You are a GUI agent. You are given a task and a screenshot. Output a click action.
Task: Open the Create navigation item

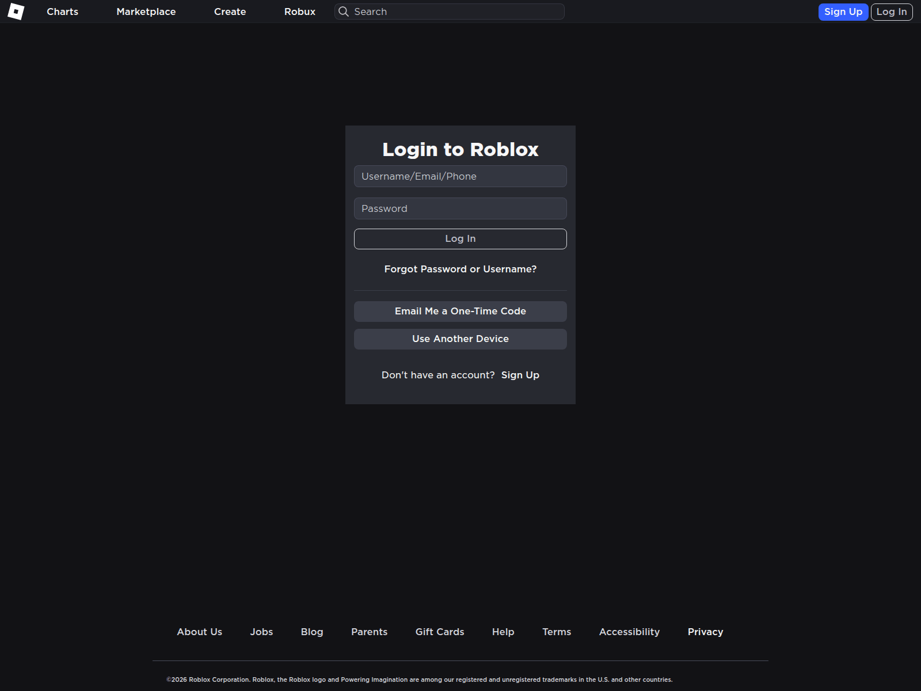[x=230, y=12]
